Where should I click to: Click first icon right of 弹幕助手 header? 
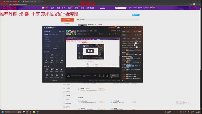[x=135, y=35]
